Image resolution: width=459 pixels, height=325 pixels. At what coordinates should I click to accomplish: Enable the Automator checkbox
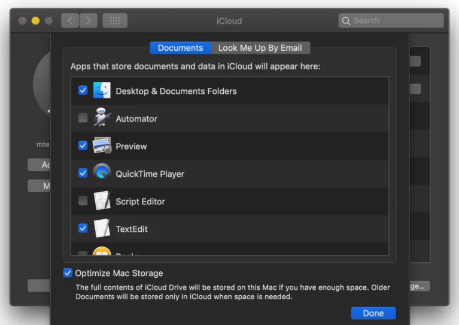point(83,118)
